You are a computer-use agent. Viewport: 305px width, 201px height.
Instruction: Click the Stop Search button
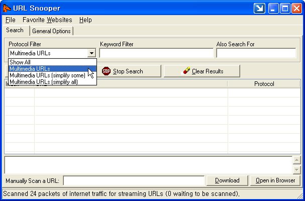129,71
